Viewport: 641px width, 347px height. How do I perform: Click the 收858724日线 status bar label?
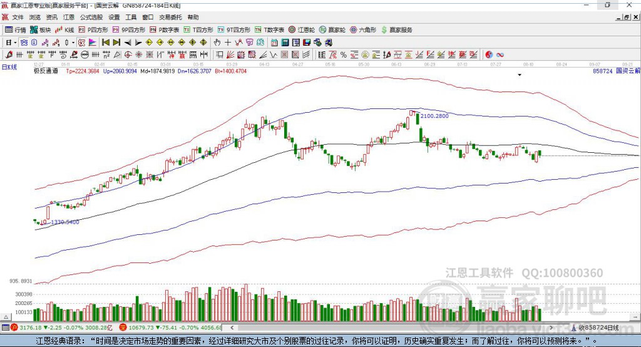click(598, 328)
